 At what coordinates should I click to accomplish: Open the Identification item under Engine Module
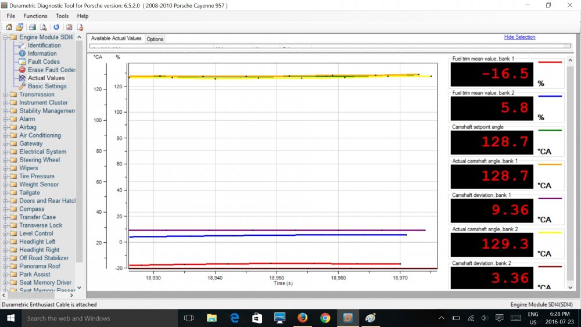(x=44, y=45)
